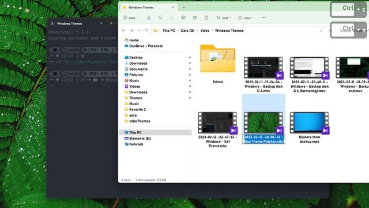Close the Windows Themes Explorer tab
The width and height of the screenshot is (369, 208).
(x=173, y=8)
